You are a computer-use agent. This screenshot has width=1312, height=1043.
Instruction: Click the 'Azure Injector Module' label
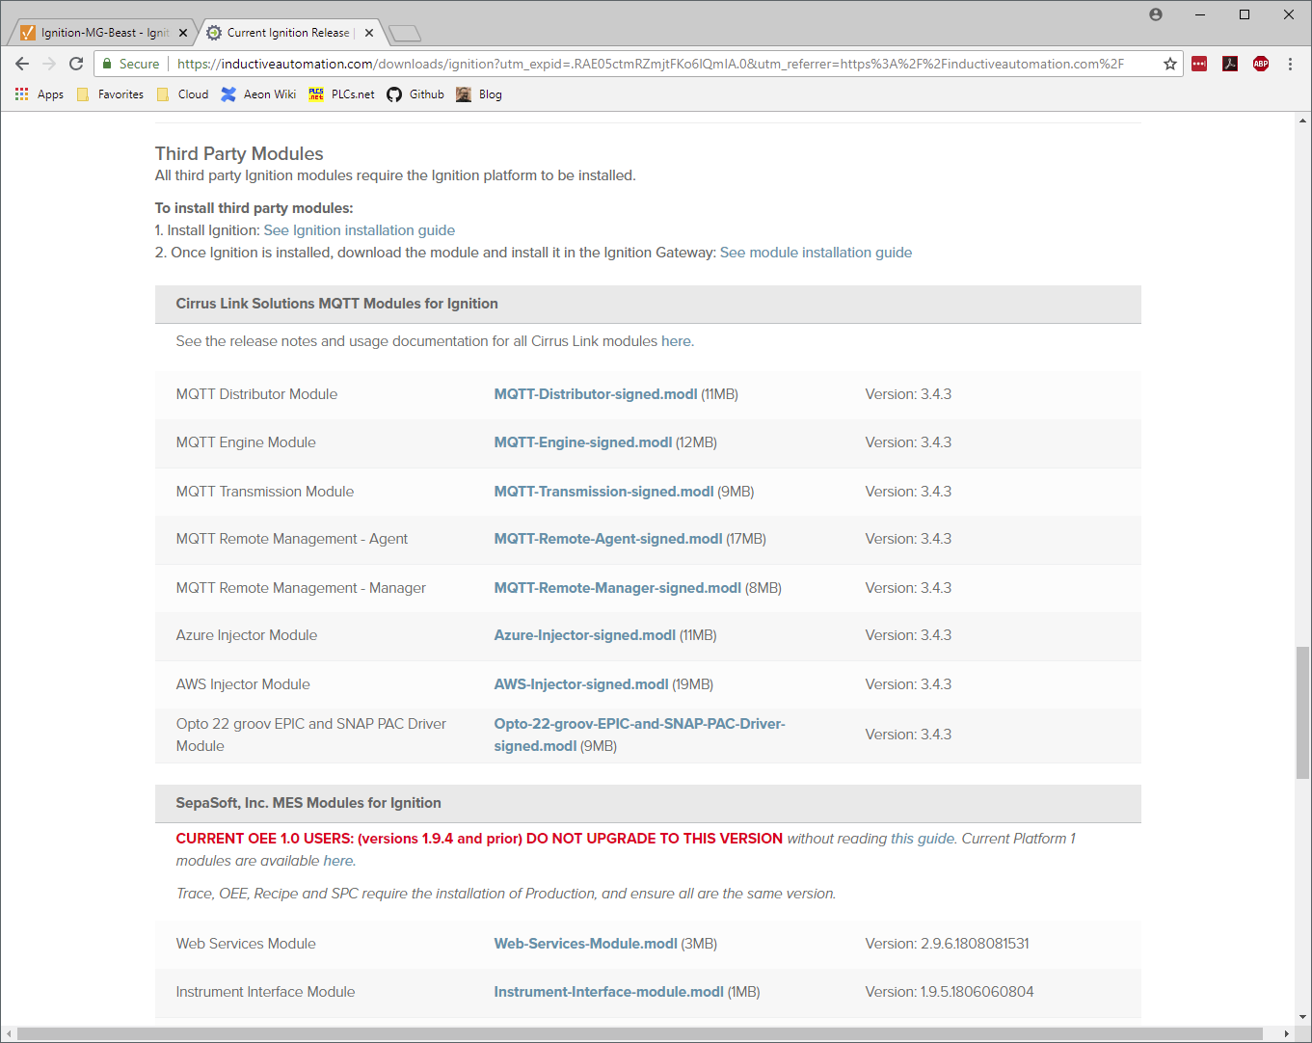pos(247,635)
